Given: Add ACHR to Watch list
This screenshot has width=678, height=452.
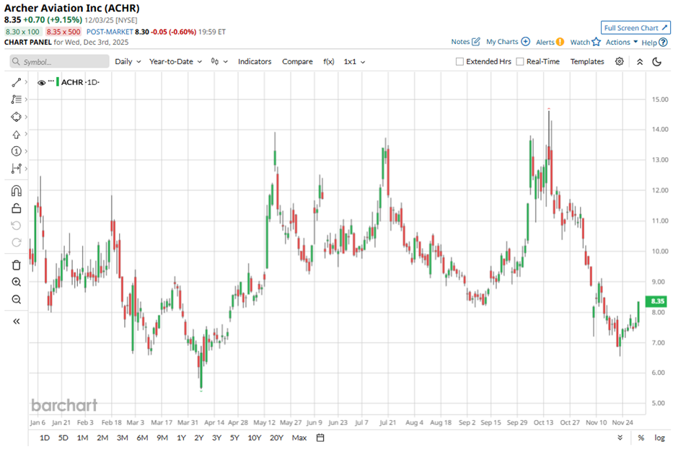Looking at the screenshot, I should pyautogui.click(x=580, y=42).
